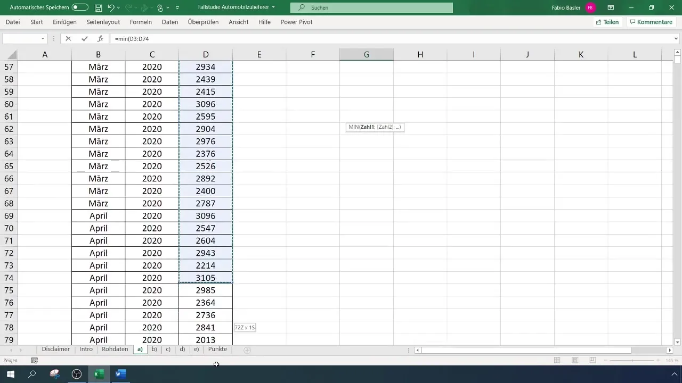Switch to the b) sheet tab
This screenshot has height=383, width=682.
154,349
